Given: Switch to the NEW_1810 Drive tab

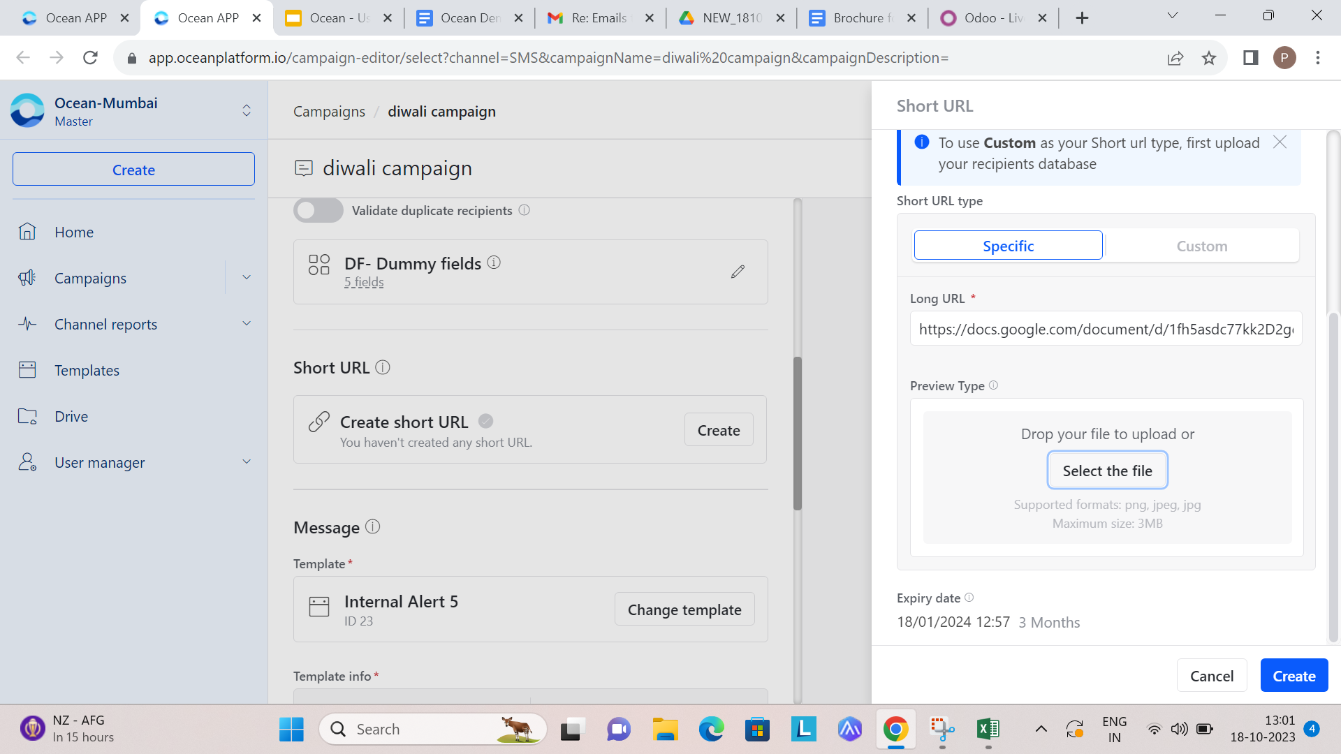Looking at the screenshot, I should (x=731, y=18).
